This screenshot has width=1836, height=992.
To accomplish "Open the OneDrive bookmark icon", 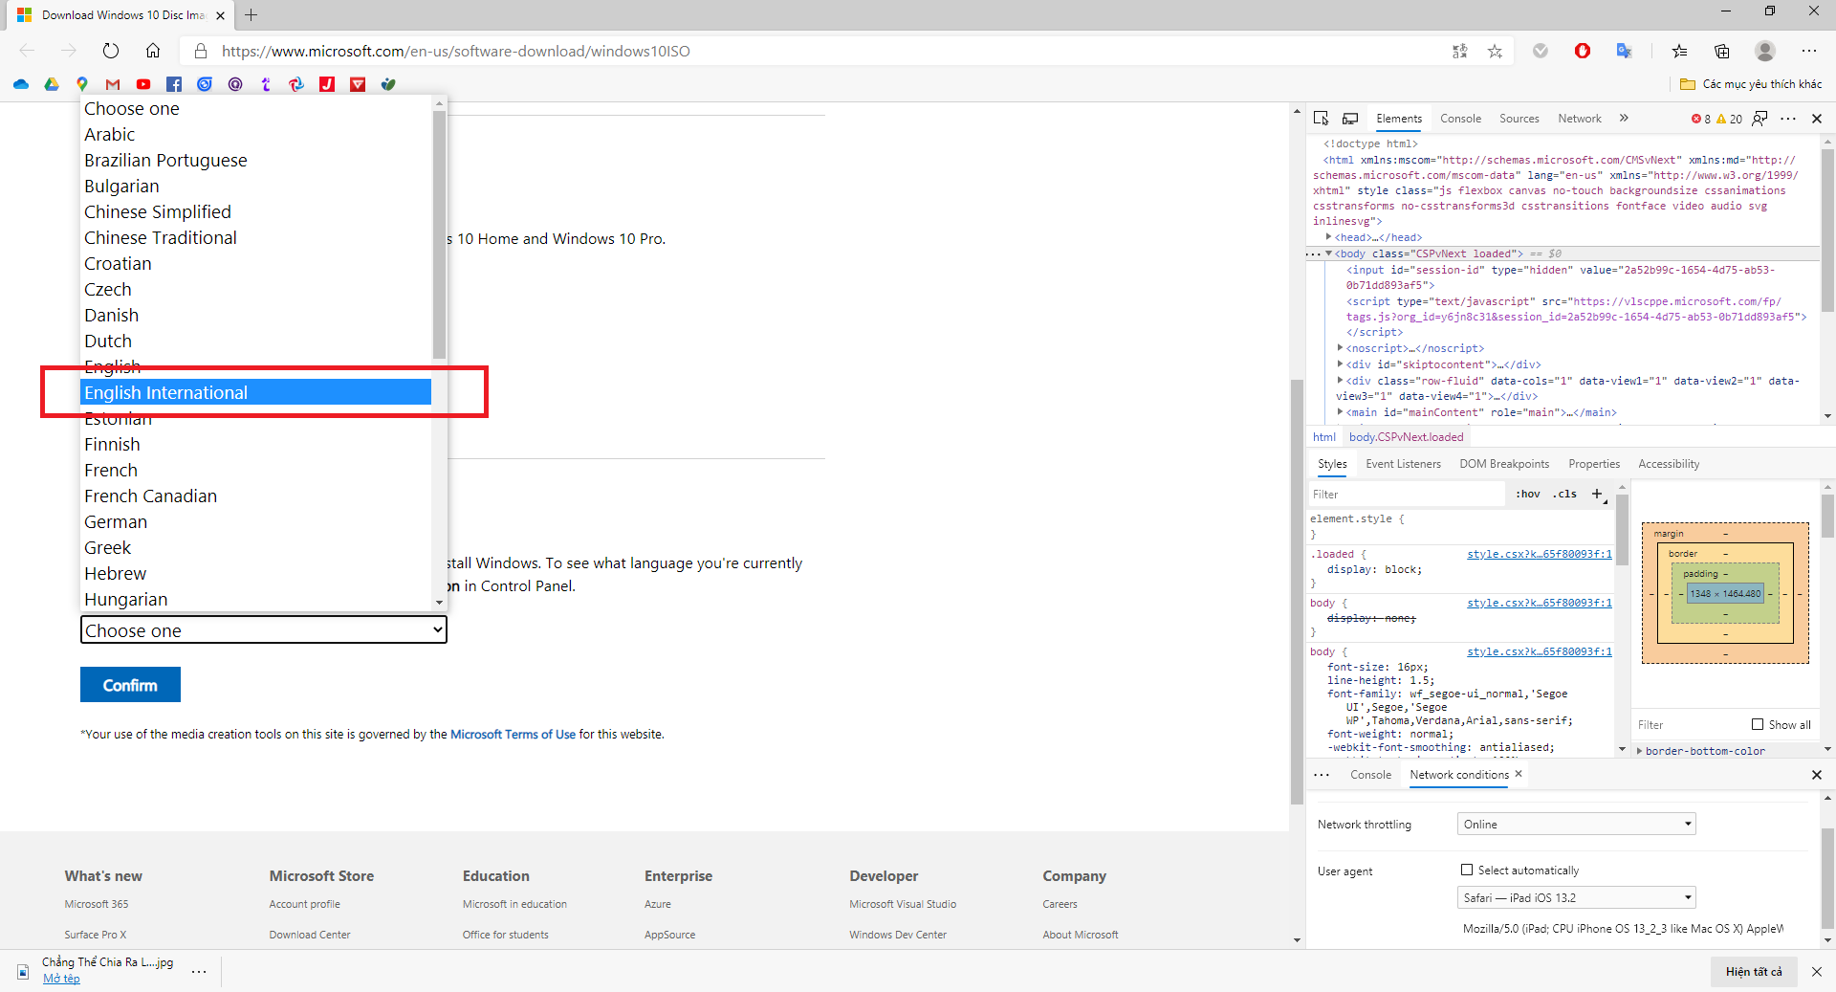I will point(21,84).
